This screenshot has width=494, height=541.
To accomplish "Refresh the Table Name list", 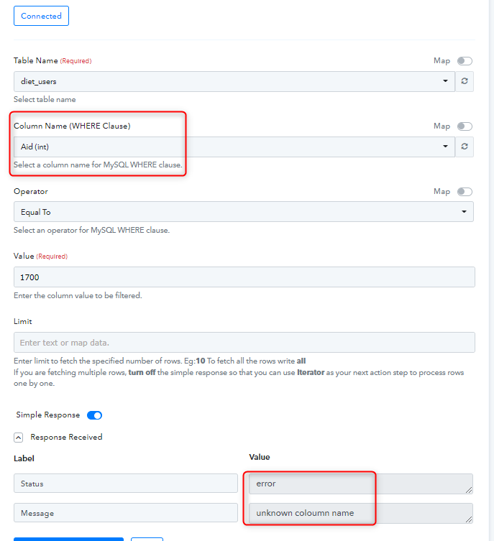I will [x=465, y=81].
